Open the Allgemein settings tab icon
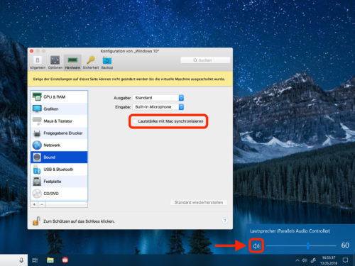The image size is (355, 266). click(38, 60)
